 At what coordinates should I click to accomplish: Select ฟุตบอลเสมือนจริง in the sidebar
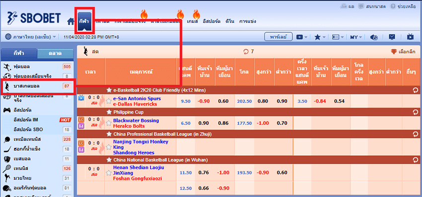(37, 76)
